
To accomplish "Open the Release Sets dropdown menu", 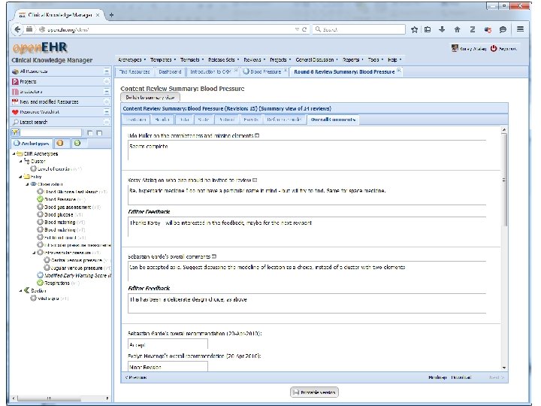I will click(224, 59).
